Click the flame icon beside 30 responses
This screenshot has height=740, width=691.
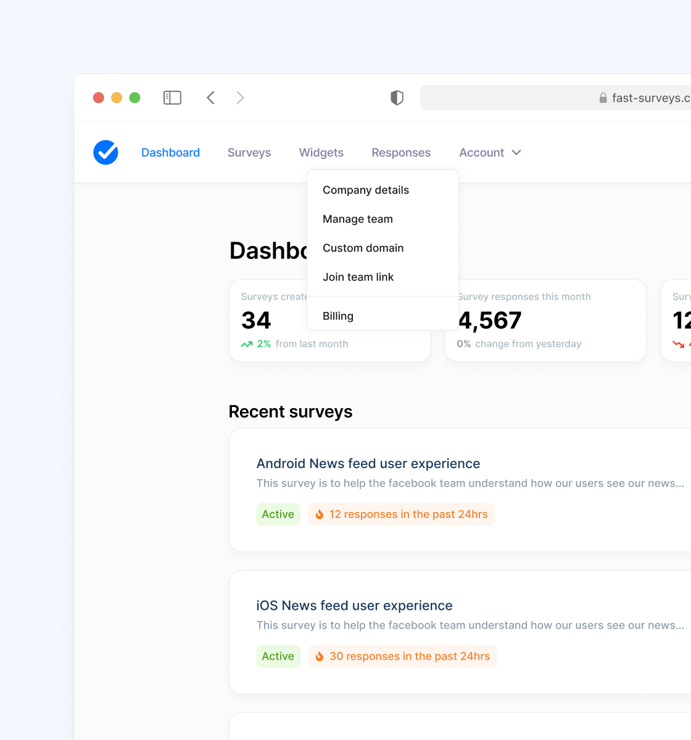pos(320,656)
